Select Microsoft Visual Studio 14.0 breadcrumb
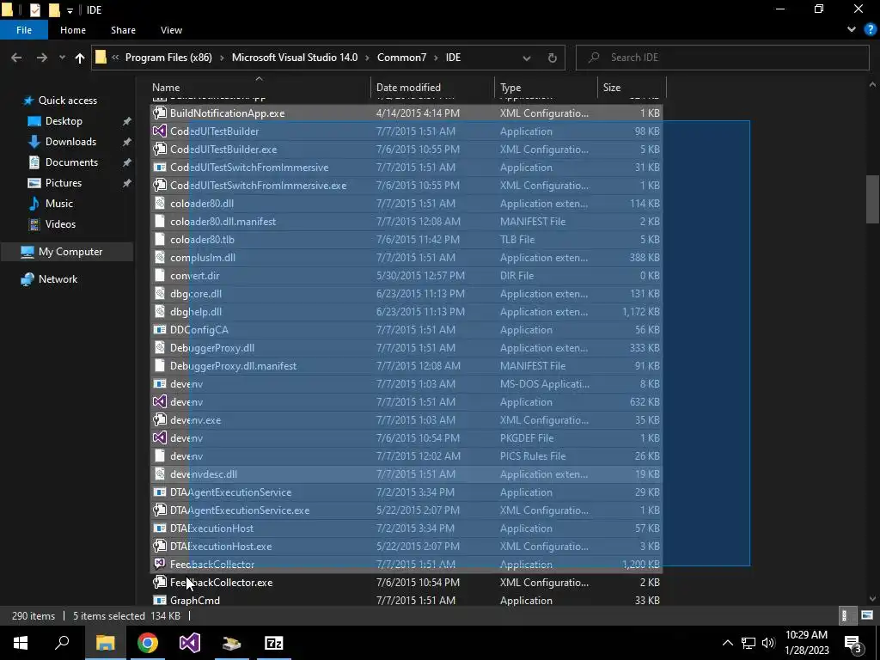This screenshot has width=880, height=660. [295, 58]
